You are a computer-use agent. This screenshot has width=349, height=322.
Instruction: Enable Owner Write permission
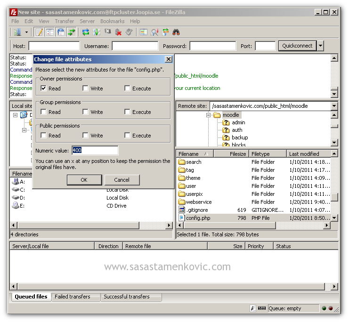click(85, 89)
